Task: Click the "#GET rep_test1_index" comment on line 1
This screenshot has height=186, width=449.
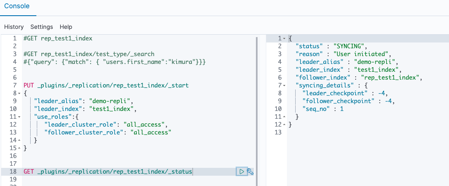Action: coord(58,38)
